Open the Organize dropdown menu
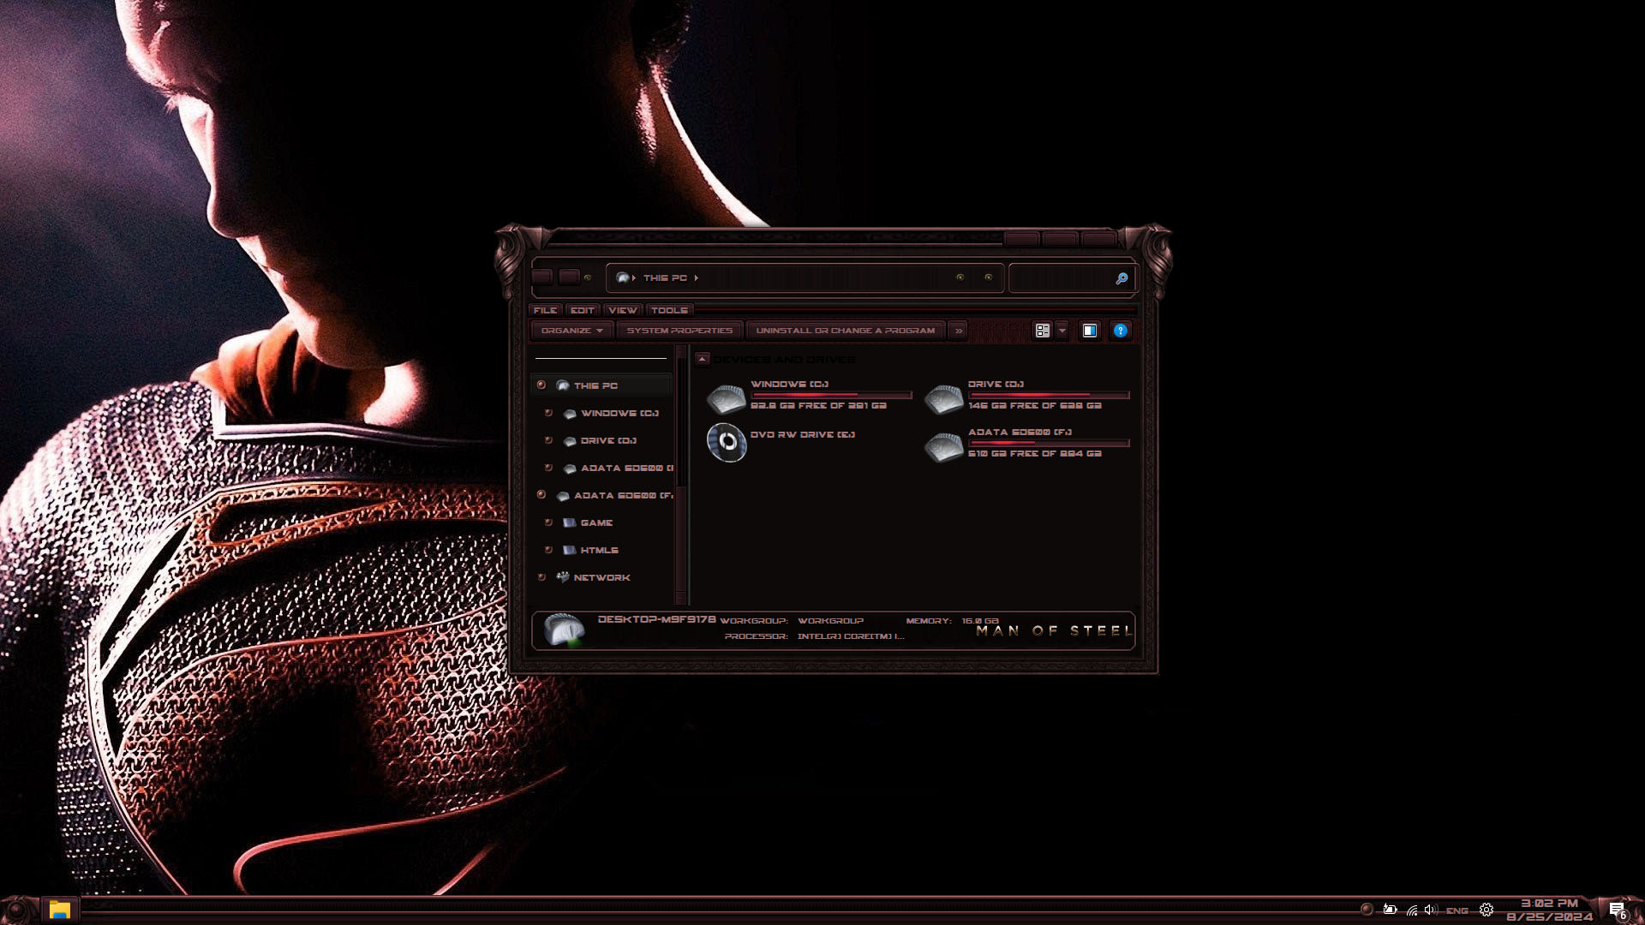The height and width of the screenshot is (925, 1645). (x=571, y=331)
